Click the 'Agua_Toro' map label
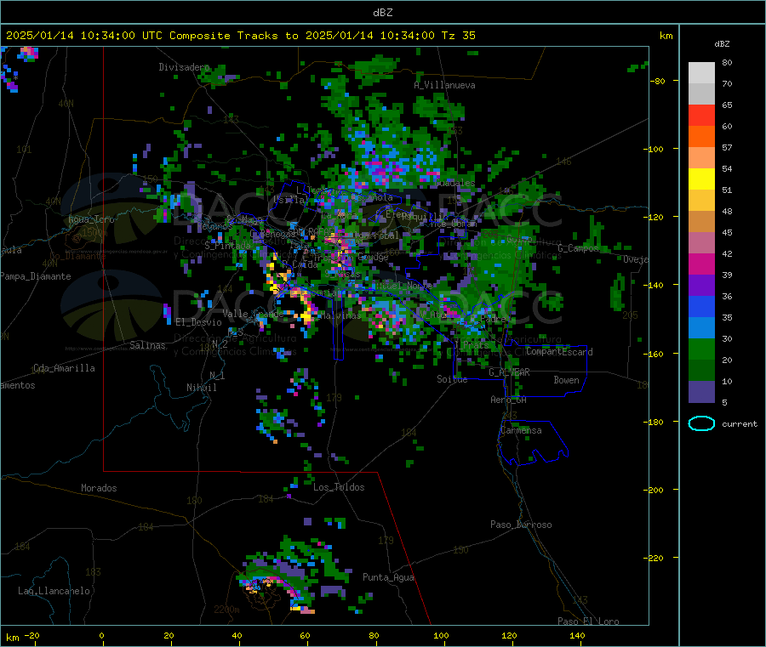 pos(91,219)
